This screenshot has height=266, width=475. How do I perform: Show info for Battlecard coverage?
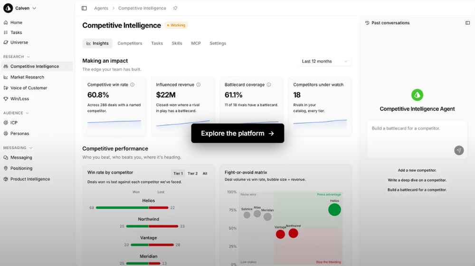coord(269,85)
